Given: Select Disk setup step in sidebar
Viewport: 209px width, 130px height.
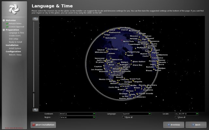Looking at the screenshot, I should [14, 39].
